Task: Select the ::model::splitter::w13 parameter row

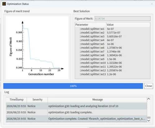Action: 113,74
